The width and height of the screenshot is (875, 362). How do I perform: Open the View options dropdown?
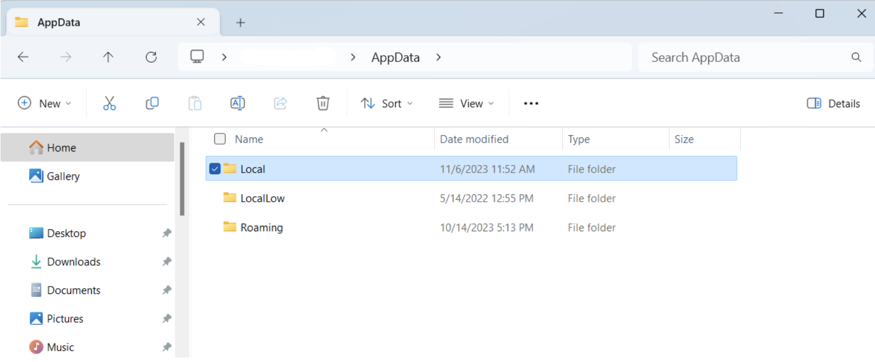point(467,103)
